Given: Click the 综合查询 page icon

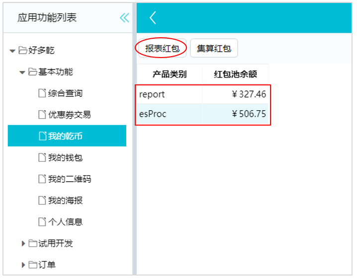Looking at the screenshot, I should [x=42, y=93].
